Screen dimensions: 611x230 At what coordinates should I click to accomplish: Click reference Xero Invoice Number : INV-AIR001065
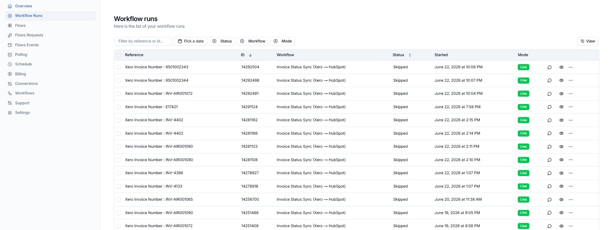pos(159,199)
